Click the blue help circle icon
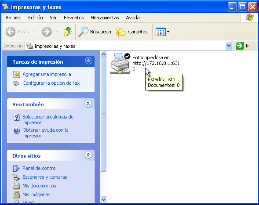Screen dimensions: 259x205 click(16, 131)
